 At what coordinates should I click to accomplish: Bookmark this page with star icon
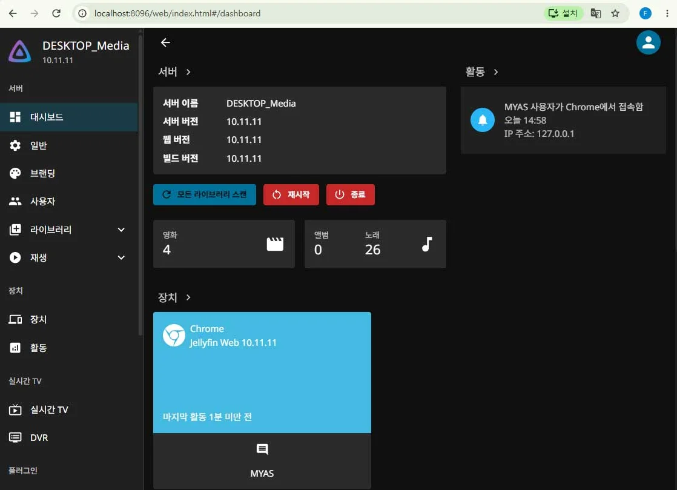tap(615, 13)
